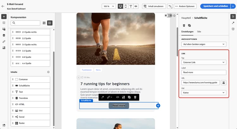Click the duplicate icon in floating toolbar
237x129 pixels.
pos(129,97)
